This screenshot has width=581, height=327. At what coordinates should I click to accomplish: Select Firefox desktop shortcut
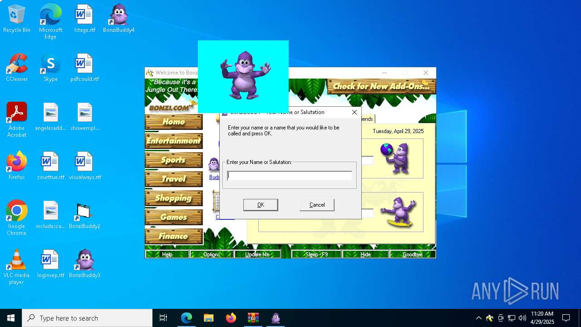point(17,166)
